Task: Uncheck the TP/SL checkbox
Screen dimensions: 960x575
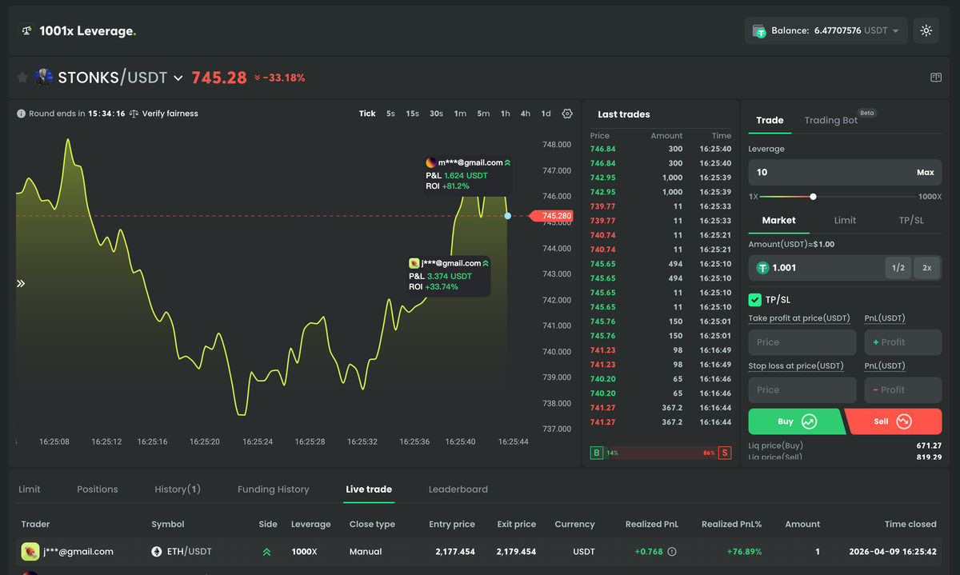Action: pyautogui.click(x=754, y=300)
